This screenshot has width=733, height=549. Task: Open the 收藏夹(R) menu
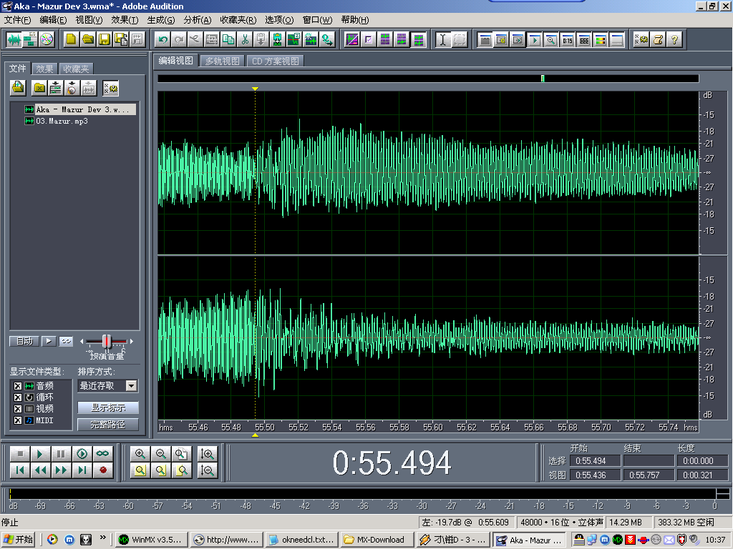(238, 19)
